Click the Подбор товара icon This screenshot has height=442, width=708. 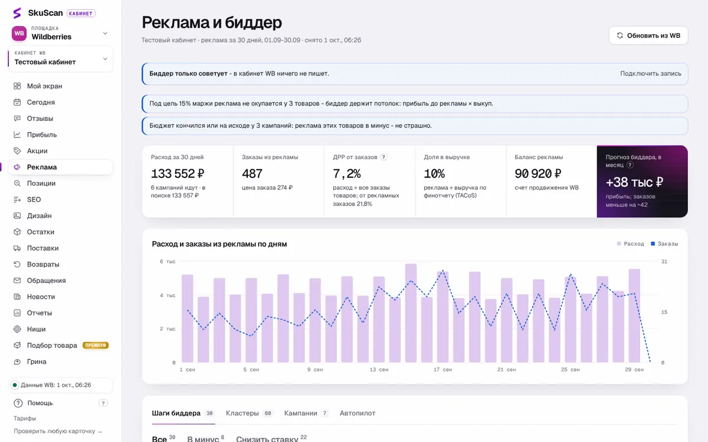(17, 345)
